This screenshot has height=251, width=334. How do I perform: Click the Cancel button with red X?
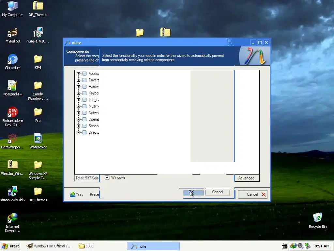(x=253, y=194)
